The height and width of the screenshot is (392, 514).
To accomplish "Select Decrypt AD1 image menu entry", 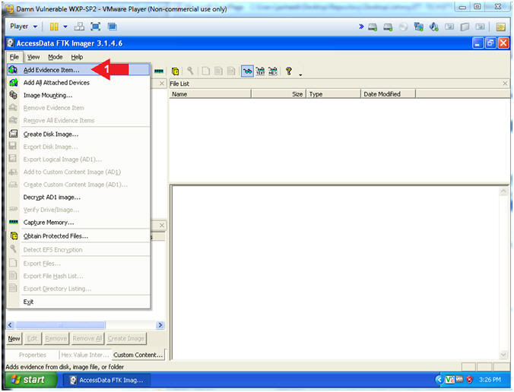I will (x=78, y=198).
